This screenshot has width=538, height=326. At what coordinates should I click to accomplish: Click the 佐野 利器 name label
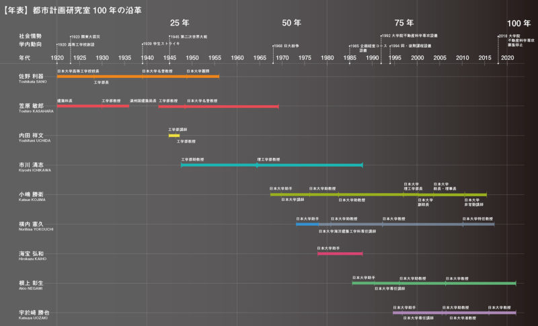pyautogui.click(x=31, y=76)
